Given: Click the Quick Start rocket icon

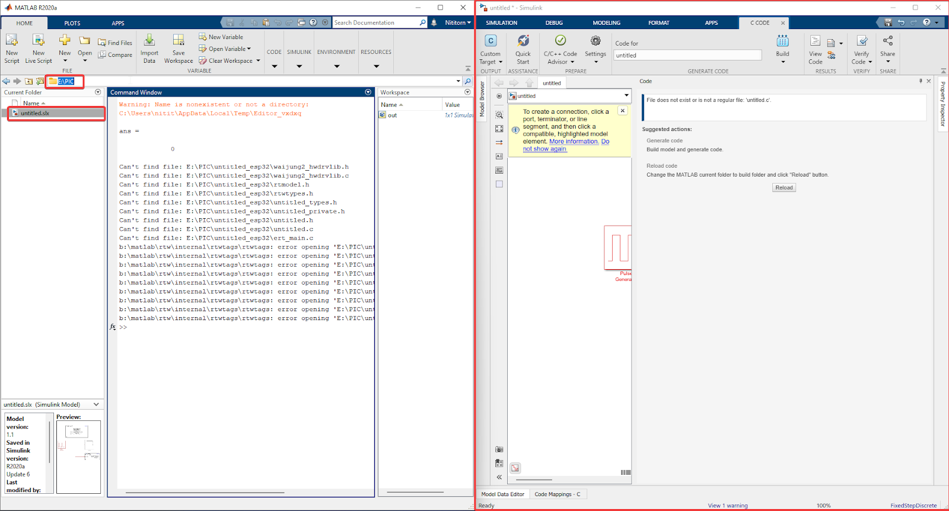Looking at the screenshot, I should click(523, 40).
